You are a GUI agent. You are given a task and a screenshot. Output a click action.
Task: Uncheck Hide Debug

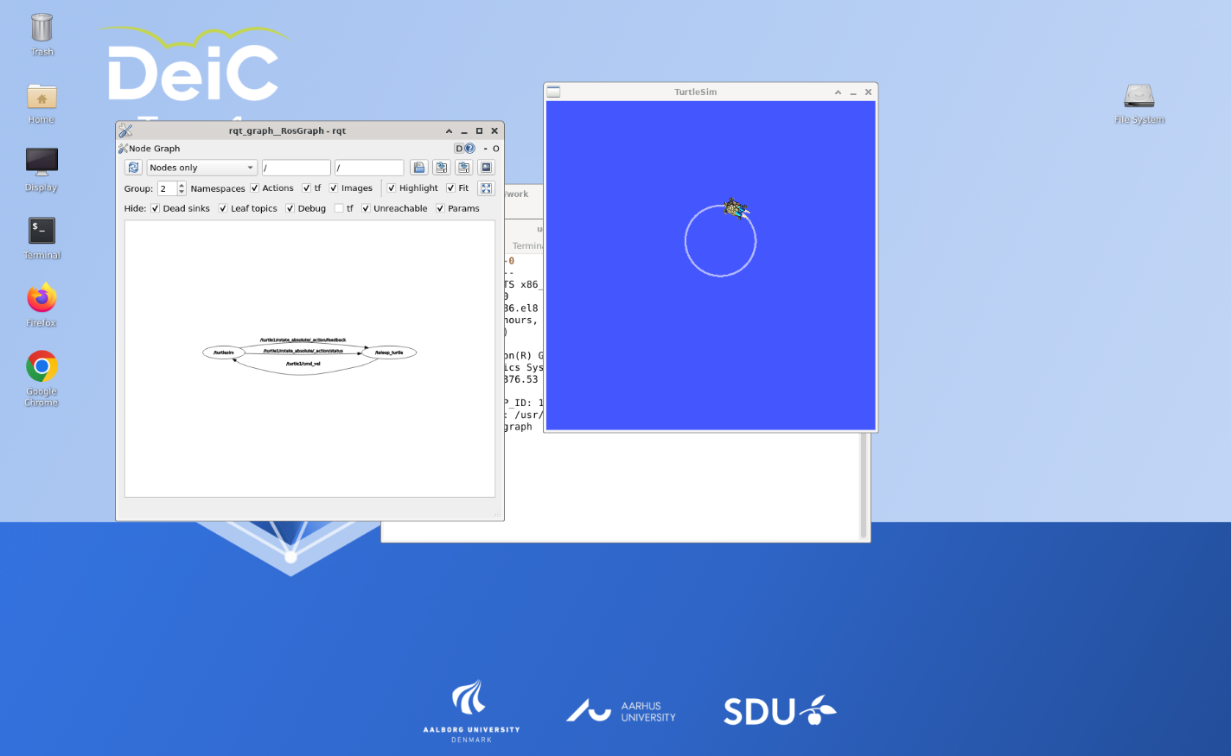point(290,208)
